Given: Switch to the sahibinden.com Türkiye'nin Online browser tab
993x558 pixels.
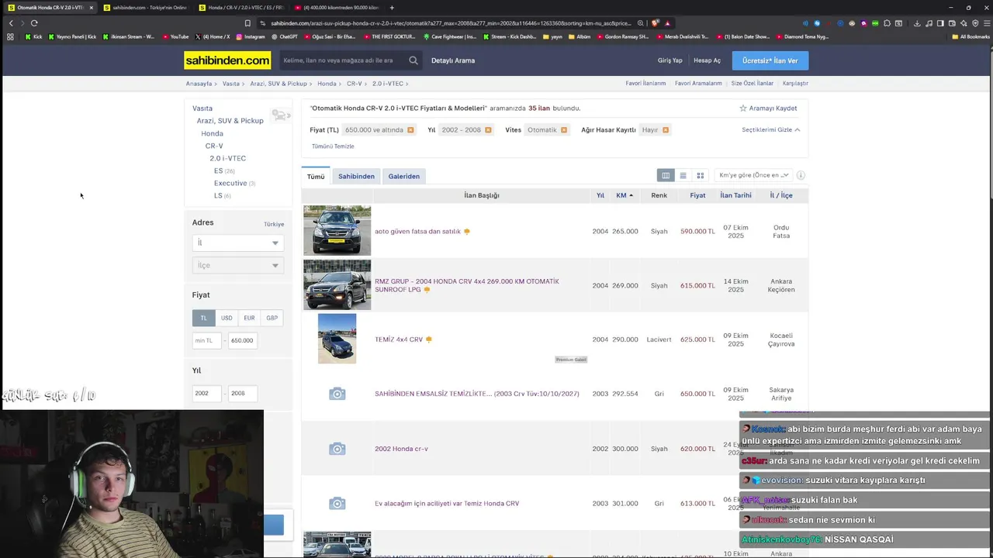Looking at the screenshot, I should [145, 8].
